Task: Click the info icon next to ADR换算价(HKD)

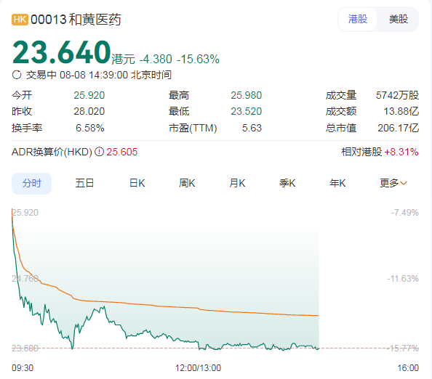Action: click(99, 152)
